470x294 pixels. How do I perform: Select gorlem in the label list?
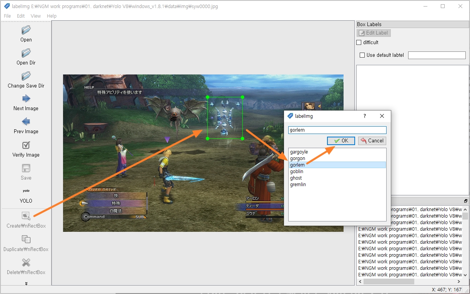tap(337, 165)
